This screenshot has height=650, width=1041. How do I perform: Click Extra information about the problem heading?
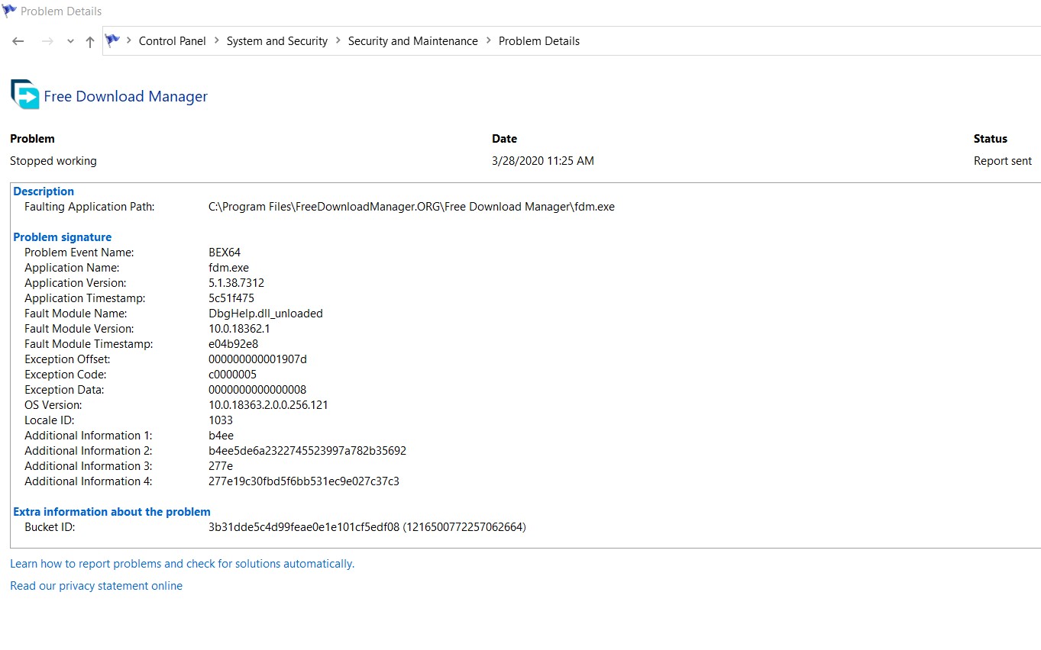coord(112,512)
